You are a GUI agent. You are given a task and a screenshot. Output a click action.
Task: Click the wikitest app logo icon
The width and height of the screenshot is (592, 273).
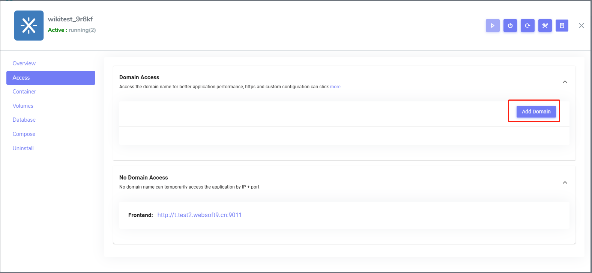[29, 26]
